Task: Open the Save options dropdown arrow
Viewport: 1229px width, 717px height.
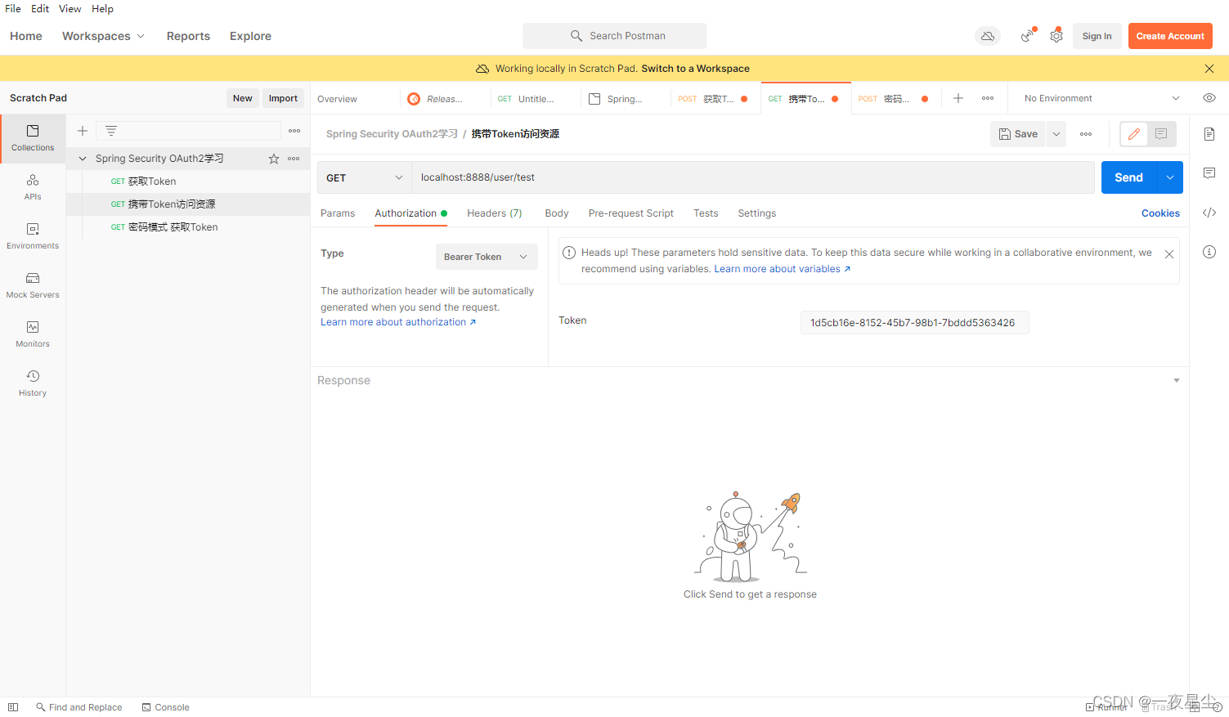Action: point(1056,134)
